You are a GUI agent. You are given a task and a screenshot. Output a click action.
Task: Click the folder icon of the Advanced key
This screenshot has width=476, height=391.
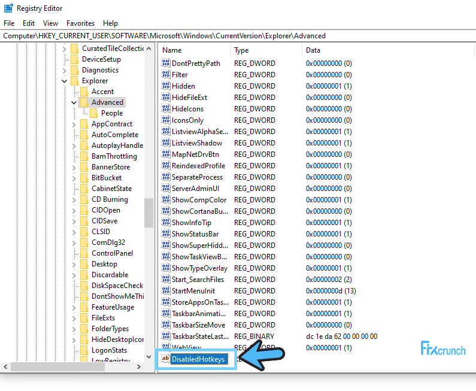[84, 102]
